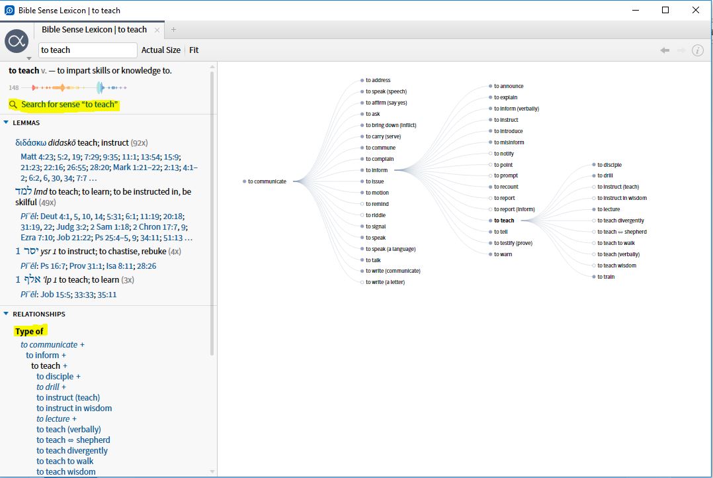Select 'to announce' node in graph
713x478 pixels.
506,86
